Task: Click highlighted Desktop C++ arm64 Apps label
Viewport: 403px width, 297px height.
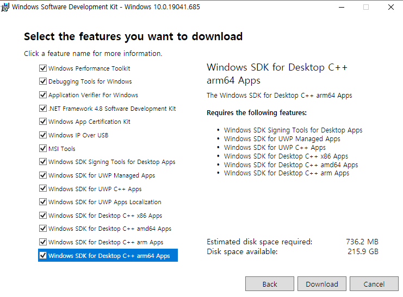Action: coord(109,256)
